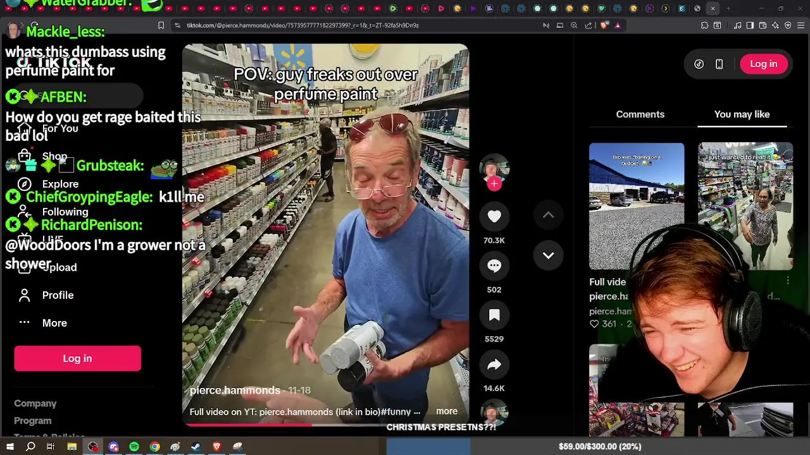Open Explore compass in sidebar
The image size is (810, 455).
[x=24, y=184]
